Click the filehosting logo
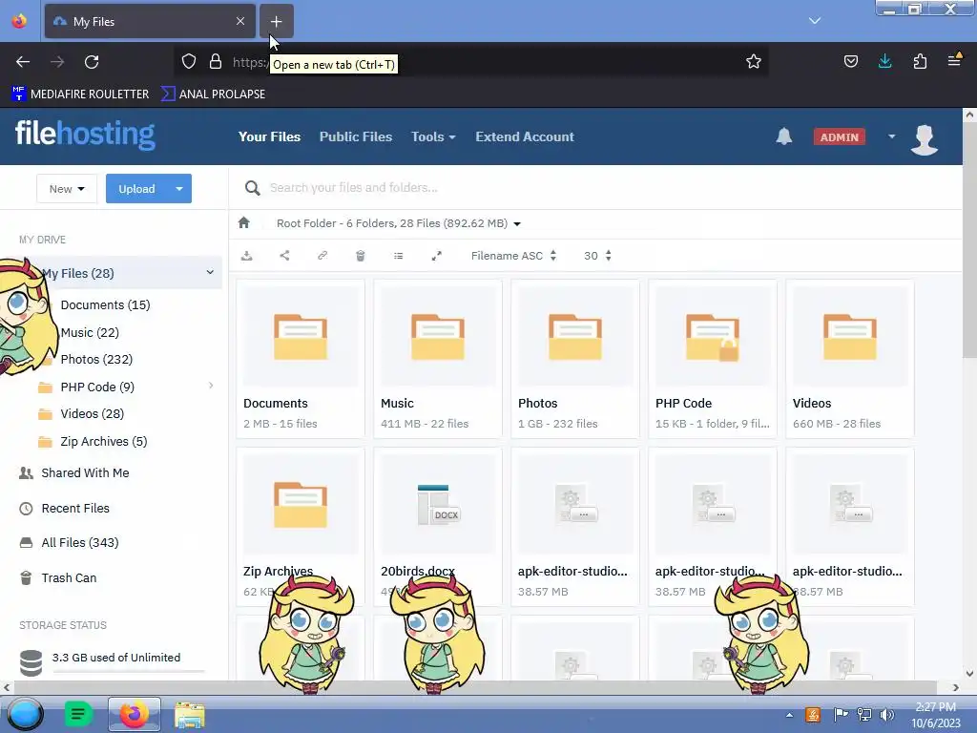The width and height of the screenshot is (977, 733). (x=85, y=134)
